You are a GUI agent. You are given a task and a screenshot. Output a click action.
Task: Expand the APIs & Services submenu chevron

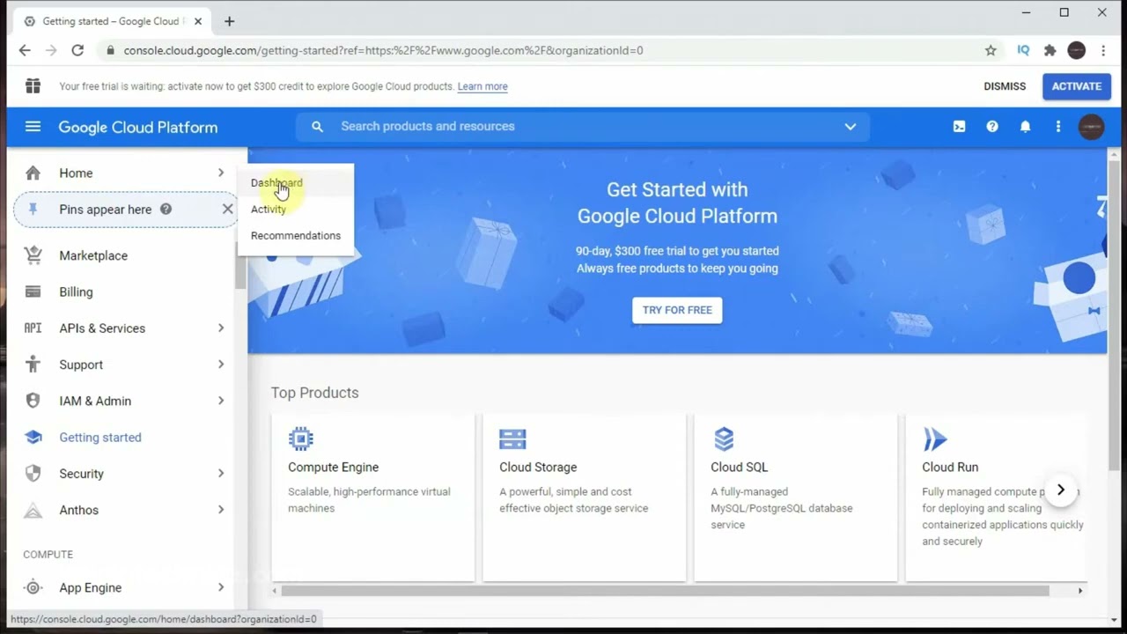(221, 328)
